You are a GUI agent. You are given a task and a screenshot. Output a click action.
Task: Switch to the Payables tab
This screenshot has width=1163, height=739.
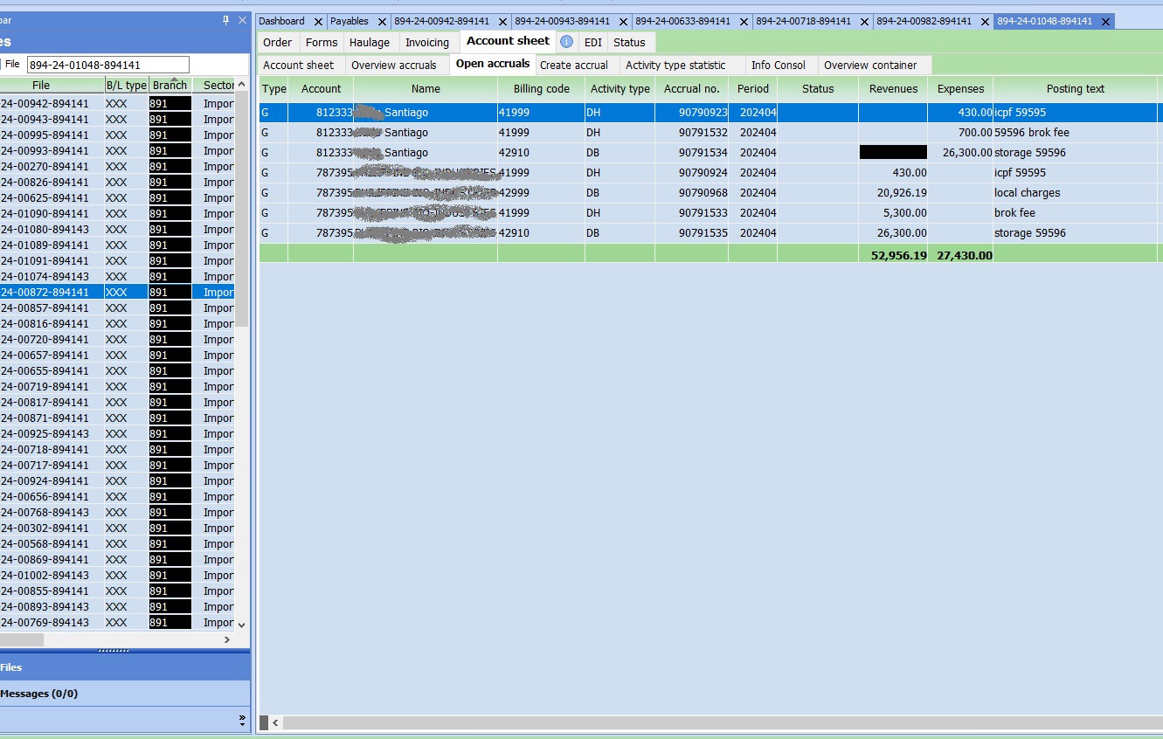tap(350, 21)
